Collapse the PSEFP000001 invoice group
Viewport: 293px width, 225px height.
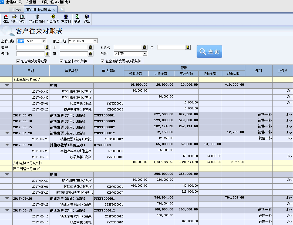(7, 198)
